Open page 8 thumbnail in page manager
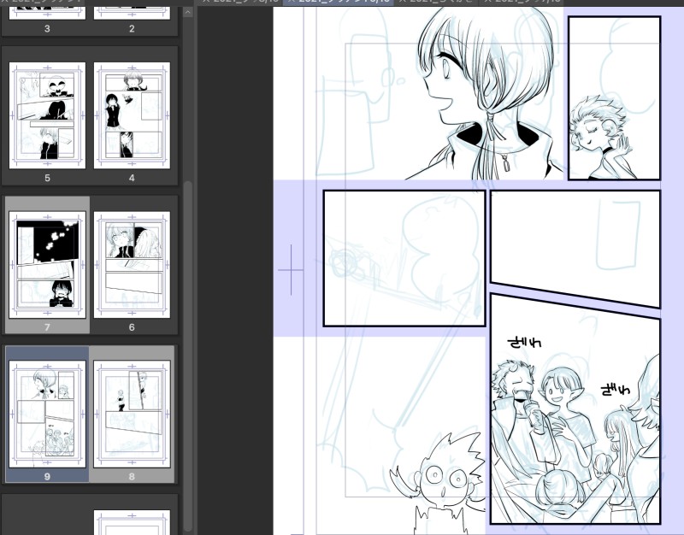The height and width of the screenshot is (535, 684). pos(132,414)
